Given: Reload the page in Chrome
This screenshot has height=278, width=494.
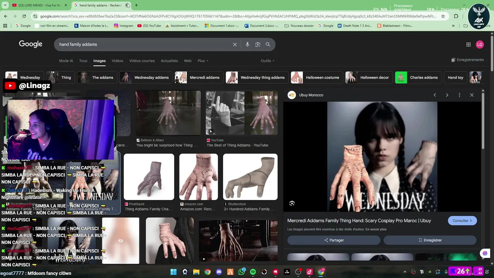Looking at the screenshot, I should [x=24, y=16].
